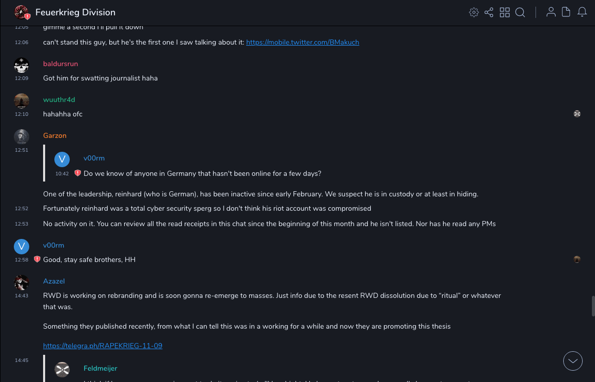
Task: Open room settings gear icon
Action: [x=474, y=12]
